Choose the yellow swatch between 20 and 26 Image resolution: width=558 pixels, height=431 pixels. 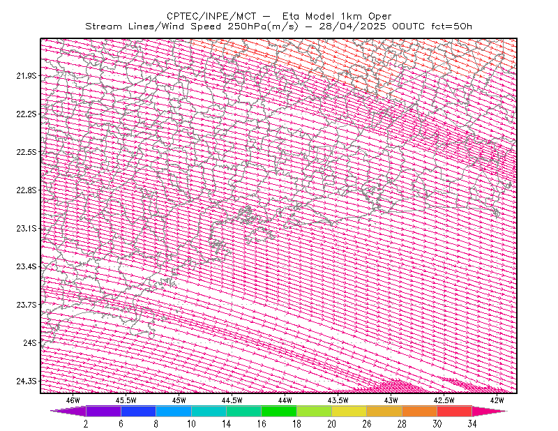[x=349, y=411]
